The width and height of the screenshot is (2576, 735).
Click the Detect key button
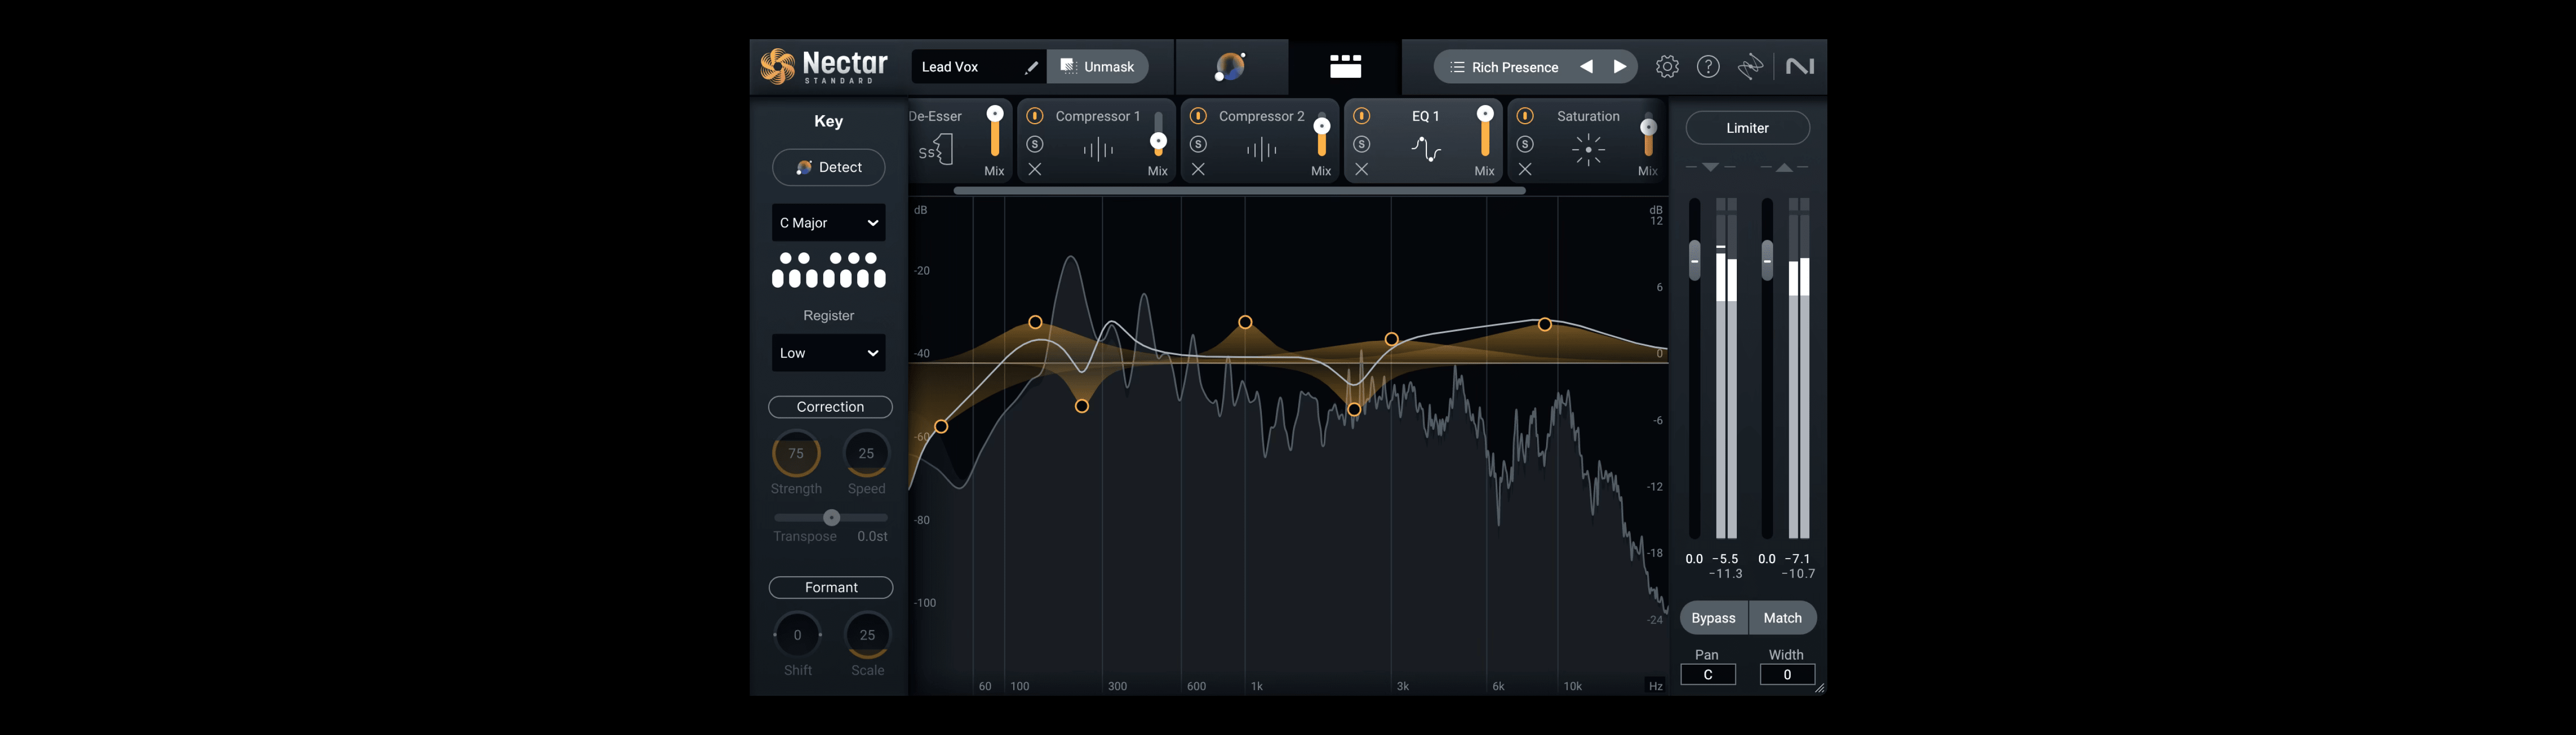(828, 167)
